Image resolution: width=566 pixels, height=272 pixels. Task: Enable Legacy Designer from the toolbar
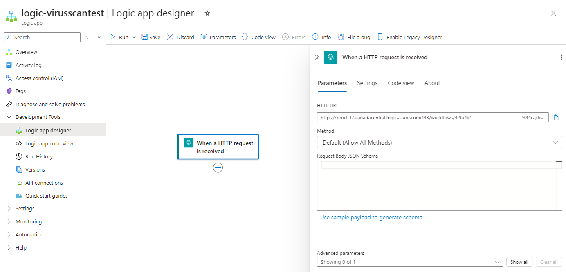409,37
